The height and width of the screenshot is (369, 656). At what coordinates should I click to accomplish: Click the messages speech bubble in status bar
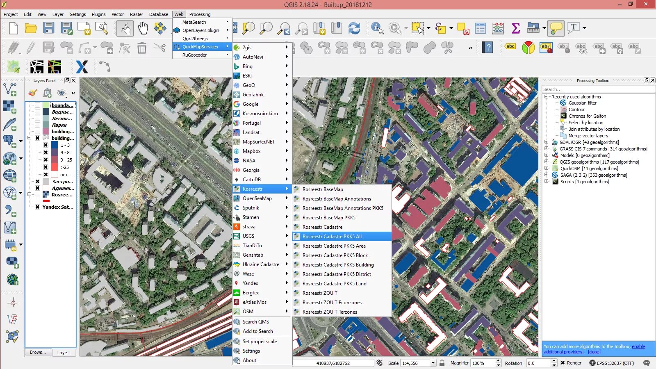pyautogui.click(x=647, y=363)
